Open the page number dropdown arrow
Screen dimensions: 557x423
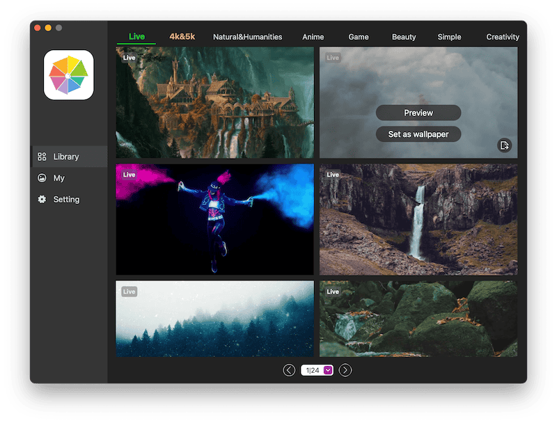(328, 370)
